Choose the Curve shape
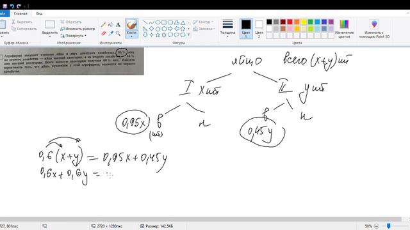The height and width of the screenshot is (230, 410). pyautogui.click(x=151, y=22)
